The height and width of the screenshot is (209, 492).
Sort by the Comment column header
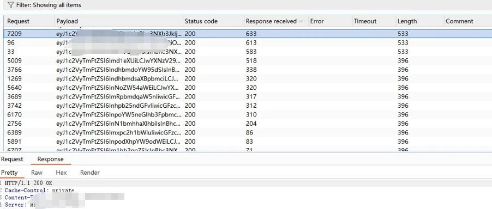(x=468, y=21)
